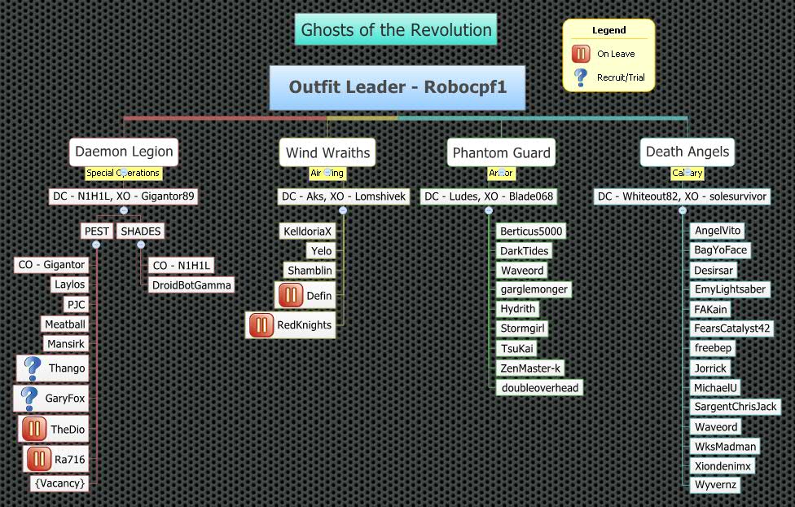Collapse the Wind Wraiths roster branch circle
The image size is (795, 507).
click(x=344, y=209)
